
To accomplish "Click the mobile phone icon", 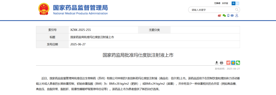I will coord(228,16).
